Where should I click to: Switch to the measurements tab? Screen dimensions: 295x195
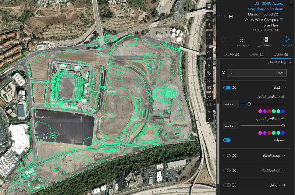(231, 54)
